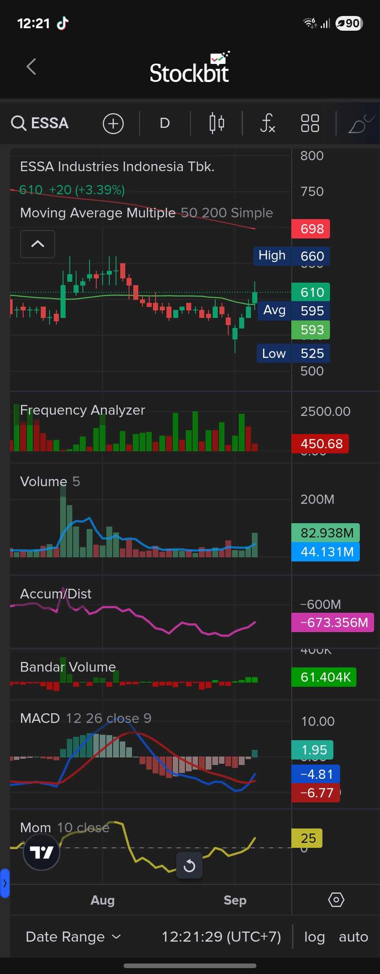Tap the Mom 10 close label
380x974 pixels.
[65, 828]
